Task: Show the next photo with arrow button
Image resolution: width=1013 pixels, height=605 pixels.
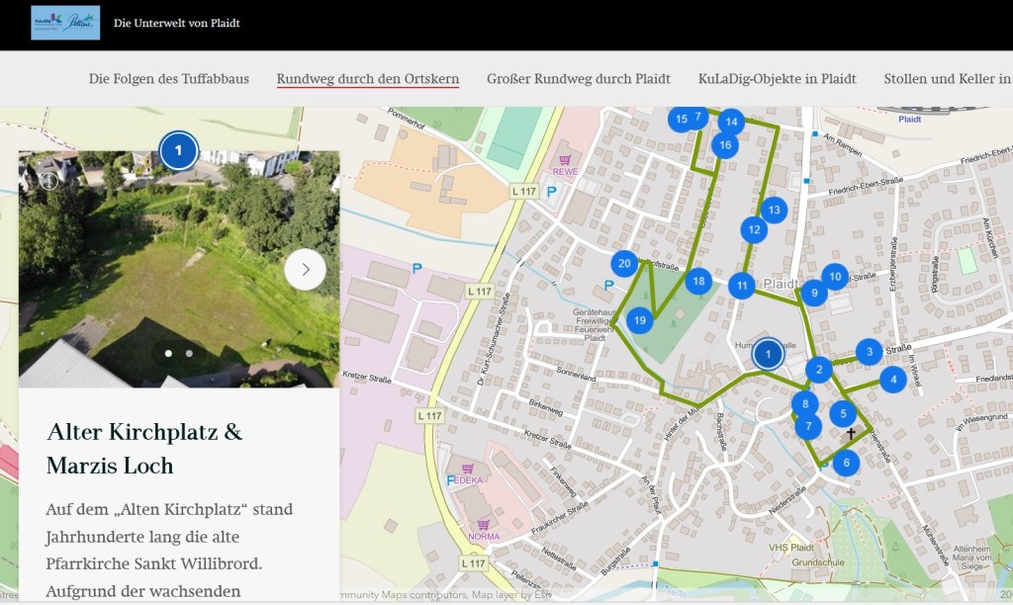Action: (x=305, y=269)
